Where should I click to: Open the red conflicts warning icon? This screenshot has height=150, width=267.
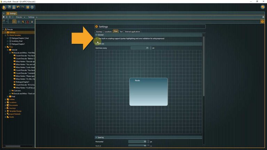point(27,22)
